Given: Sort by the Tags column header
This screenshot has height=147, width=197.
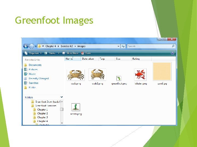Looking at the screenshot, I should (106, 59).
